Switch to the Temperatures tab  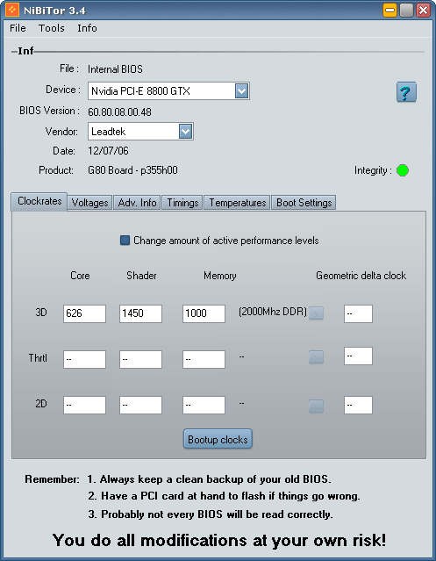tap(237, 203)
